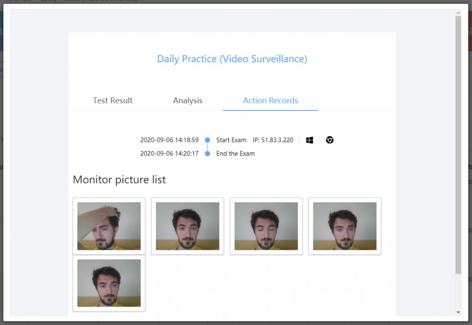Open the fourth monitor picture thumbnail

345,226
